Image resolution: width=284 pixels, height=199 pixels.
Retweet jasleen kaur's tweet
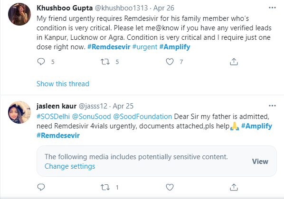tap(105, 187)
